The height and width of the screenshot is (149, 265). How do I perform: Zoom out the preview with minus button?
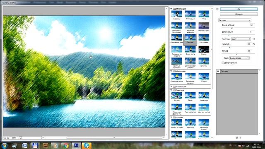pos(5,138)
